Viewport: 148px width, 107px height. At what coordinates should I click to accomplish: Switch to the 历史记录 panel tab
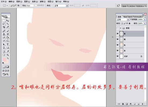(x=138, y=17)
